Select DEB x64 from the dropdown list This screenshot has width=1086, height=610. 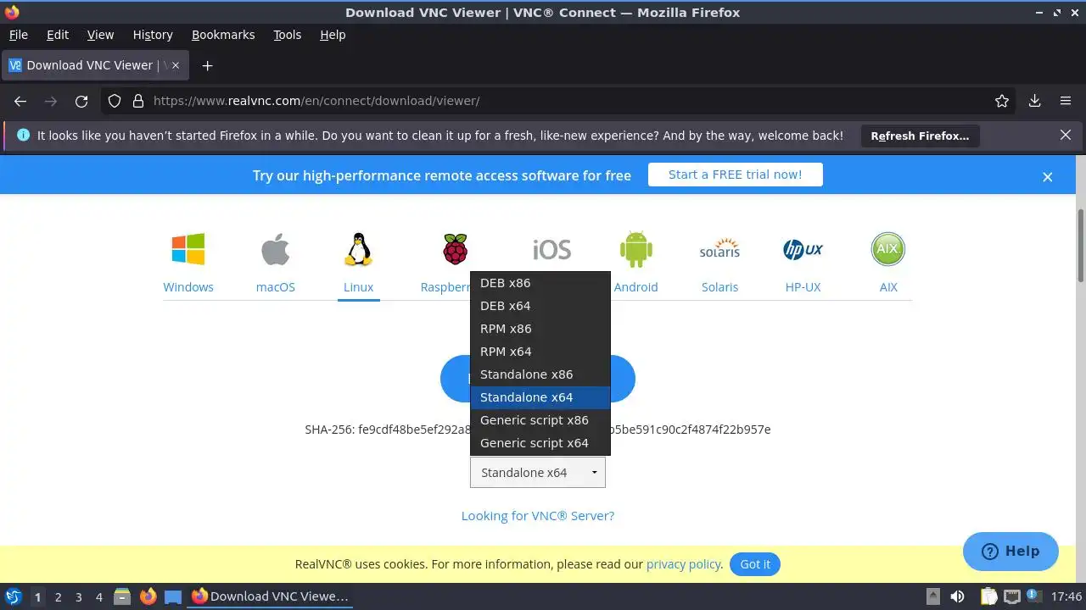[x=540, y=306]
